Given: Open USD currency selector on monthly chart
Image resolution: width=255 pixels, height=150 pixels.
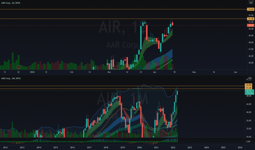Looking at the screenshot, I should [x=250, y=78].
